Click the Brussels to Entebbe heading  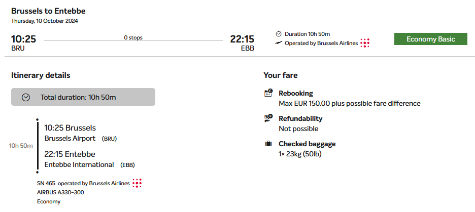(x=49, y=11)
